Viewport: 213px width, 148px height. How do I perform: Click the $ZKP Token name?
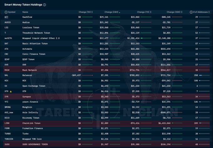(29, 59)
